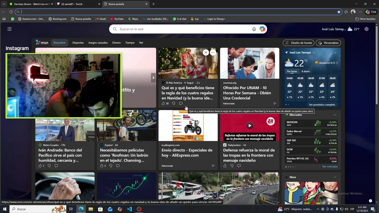Show hidden system tray icons
Screen dimensions: 379x213
tap(318, 209)
